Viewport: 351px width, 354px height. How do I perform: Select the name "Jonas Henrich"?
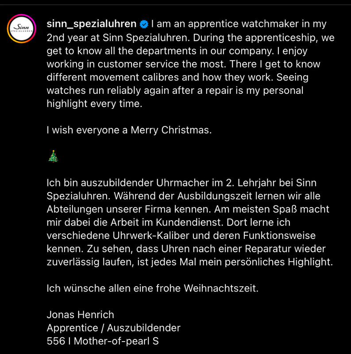pos(81,315)
